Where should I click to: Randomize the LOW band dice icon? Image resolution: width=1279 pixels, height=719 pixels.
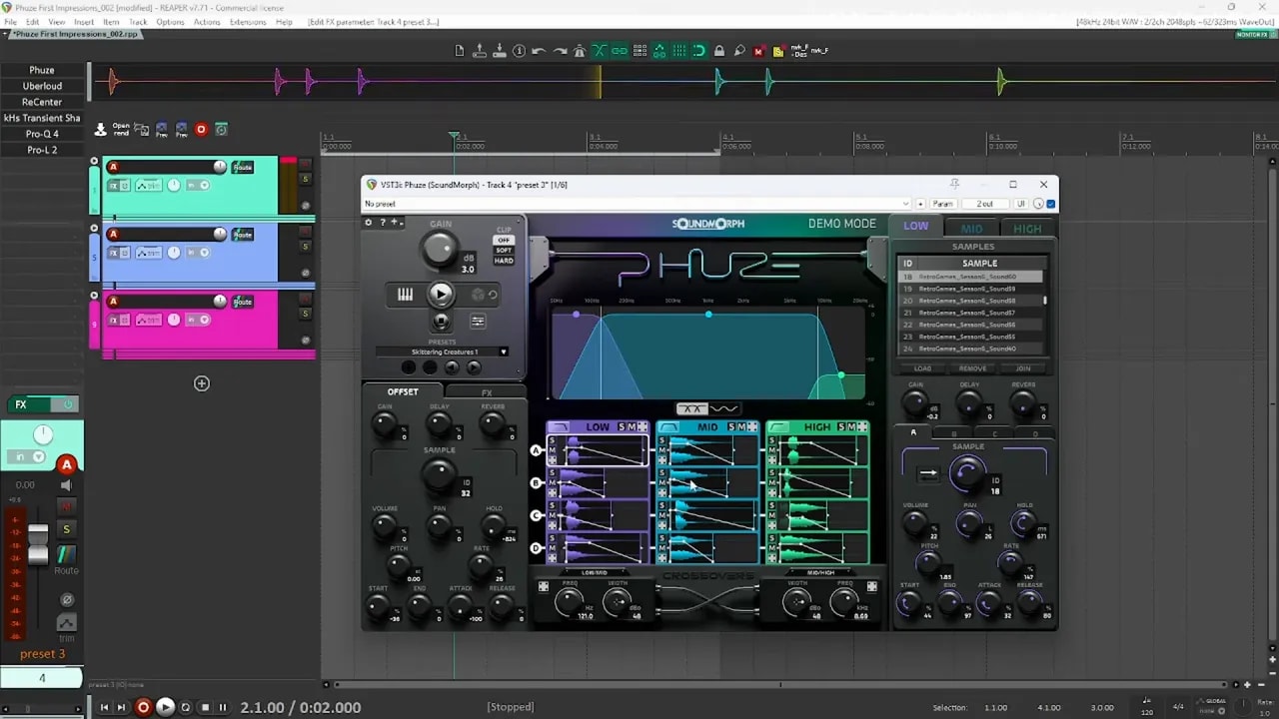click(642, 427)
